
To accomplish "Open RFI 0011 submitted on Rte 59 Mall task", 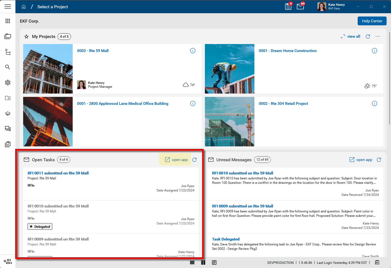I will click(58, 173).
